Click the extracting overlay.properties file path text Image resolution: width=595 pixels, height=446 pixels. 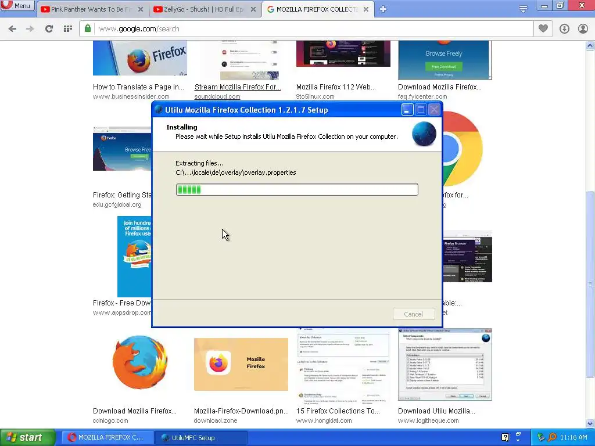coord(236,172)
